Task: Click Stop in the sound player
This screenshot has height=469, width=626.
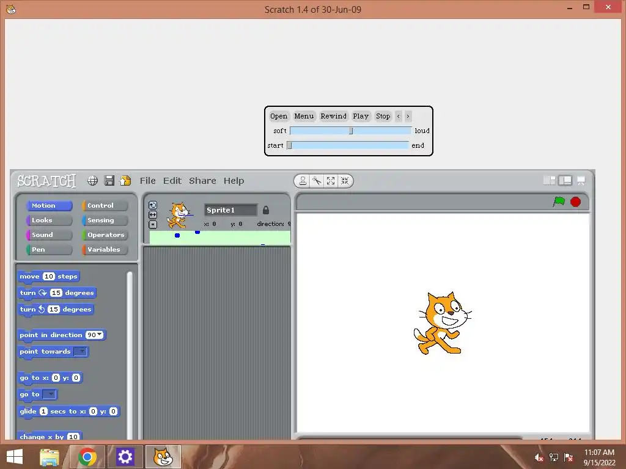Action: [x=383, y=116]
